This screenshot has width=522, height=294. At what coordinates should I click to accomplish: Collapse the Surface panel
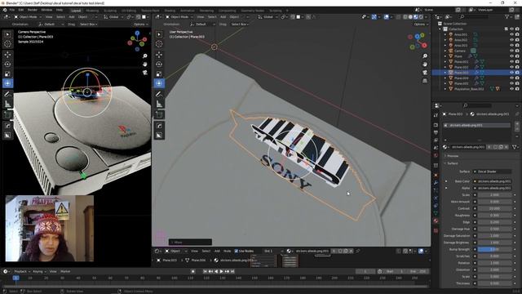tap(445, 163)
